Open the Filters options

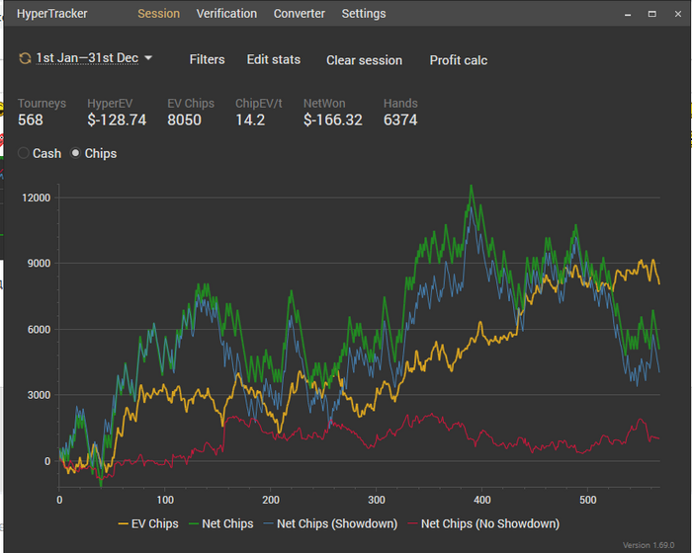(207, 59)
